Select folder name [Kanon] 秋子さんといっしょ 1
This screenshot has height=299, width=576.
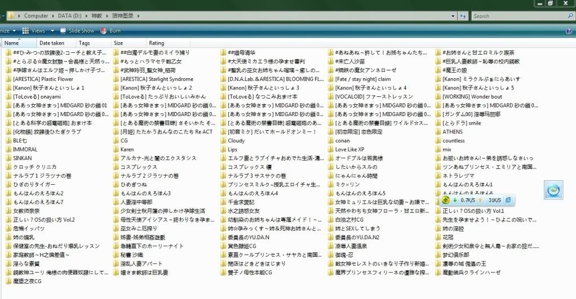(x=48, y=88)
